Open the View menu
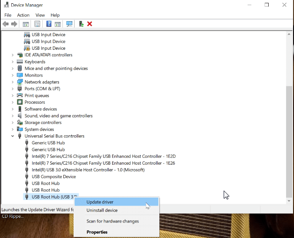 coord(40,15)
